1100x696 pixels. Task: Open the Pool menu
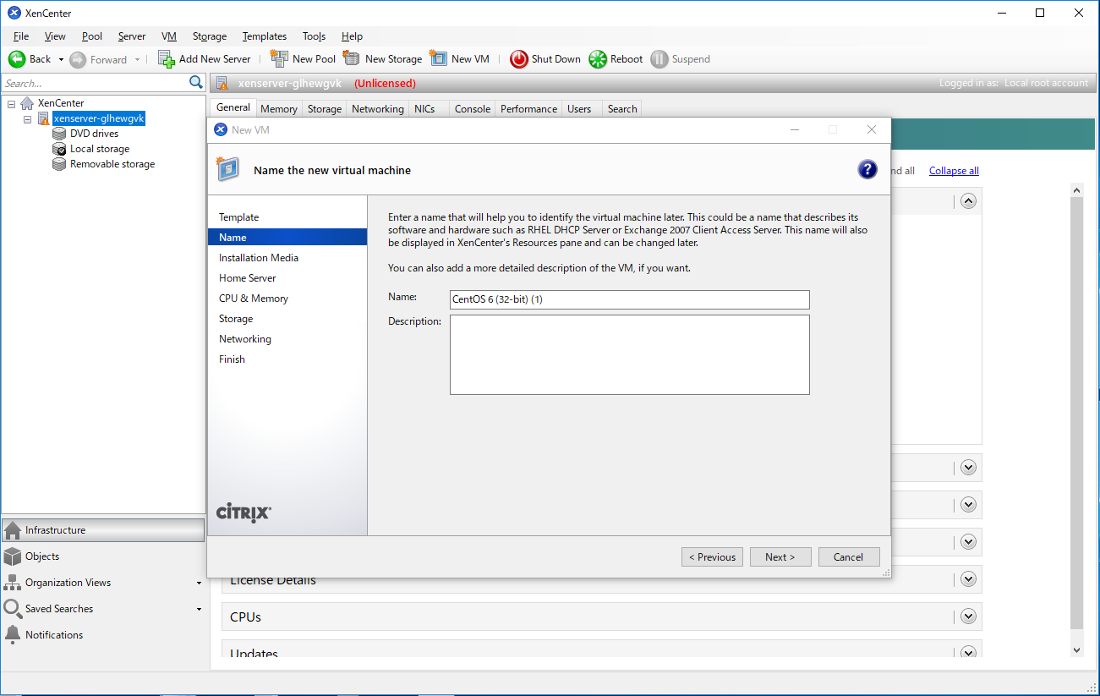pyautogui.click(x=92, y=36)
